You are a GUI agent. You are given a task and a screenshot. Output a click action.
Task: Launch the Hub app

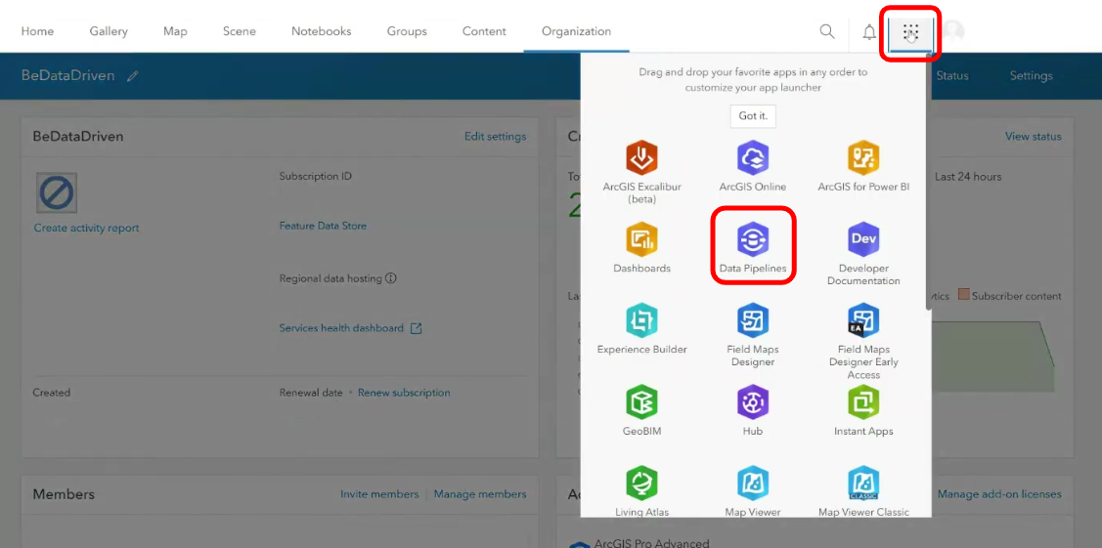tap(753, 411)
